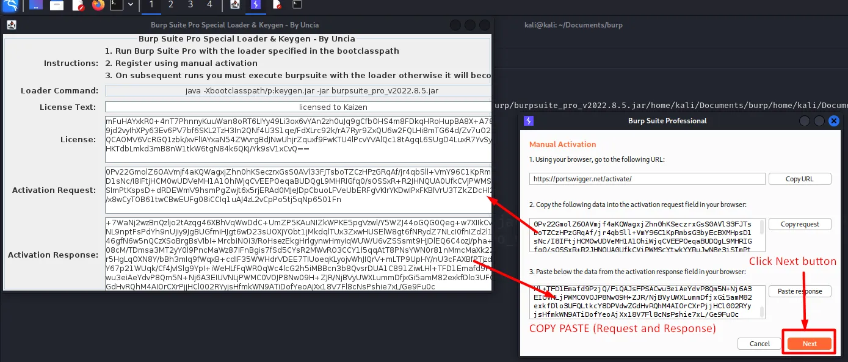The height and width of the screenshot is (362, 848).
Task: Click the orange Next button
Action: click(810, 344)
